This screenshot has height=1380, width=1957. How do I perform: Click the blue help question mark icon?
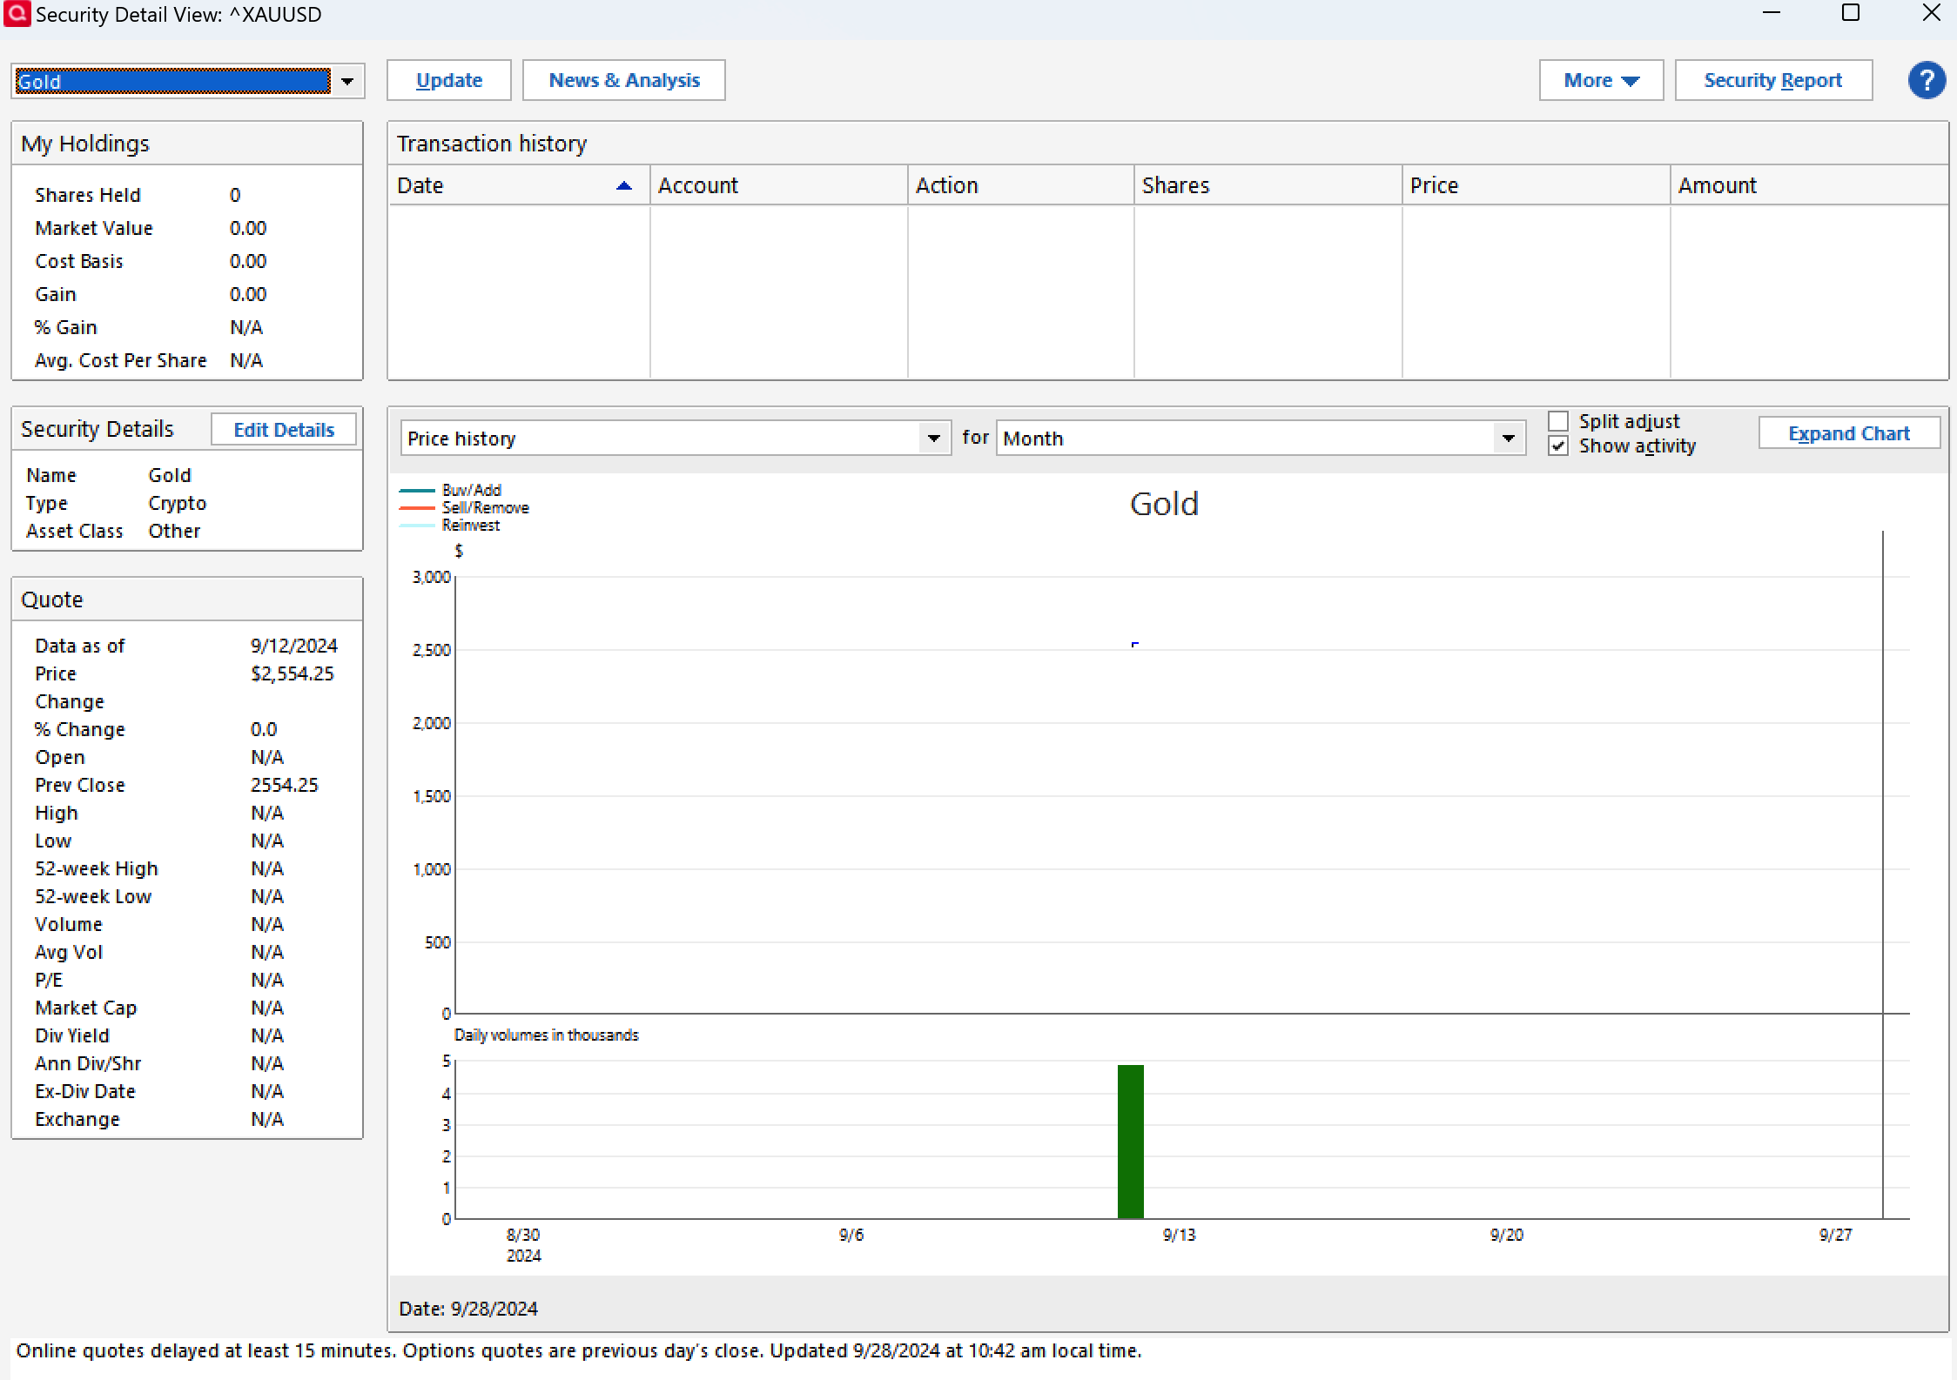click(x=1926, y=81)
